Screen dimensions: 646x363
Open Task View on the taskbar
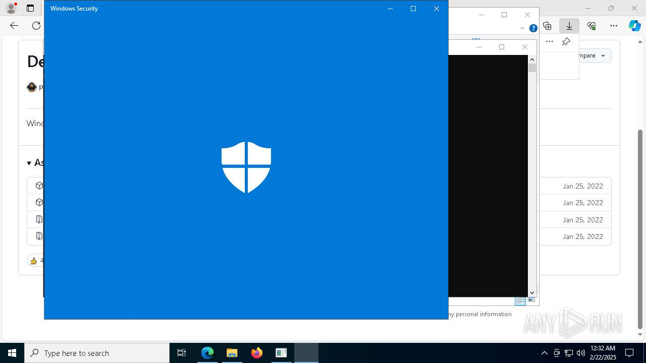point(182,353)
